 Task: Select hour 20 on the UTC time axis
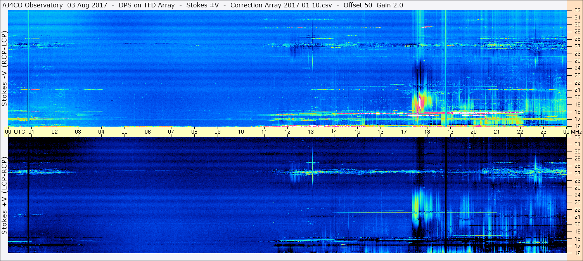474,132
